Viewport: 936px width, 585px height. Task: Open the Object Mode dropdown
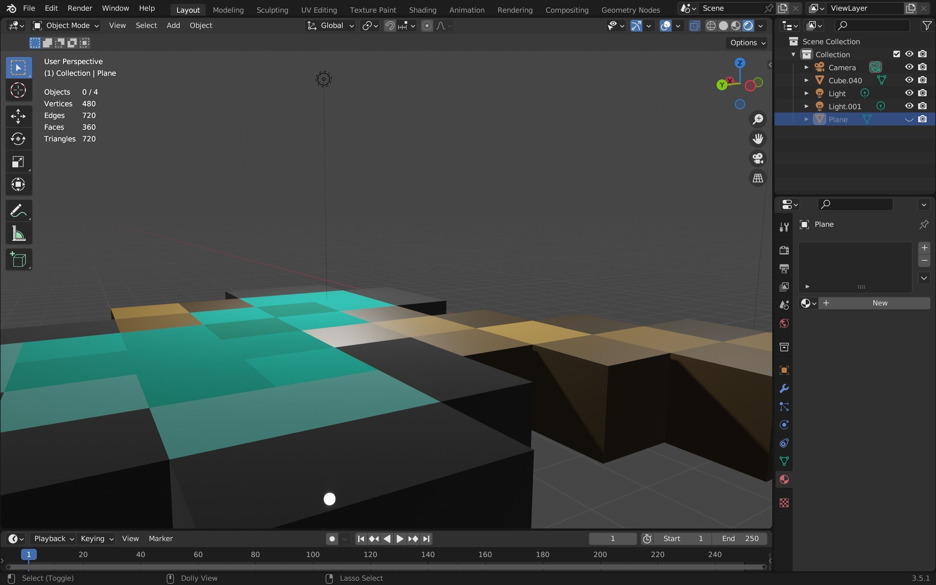point(65,26)
